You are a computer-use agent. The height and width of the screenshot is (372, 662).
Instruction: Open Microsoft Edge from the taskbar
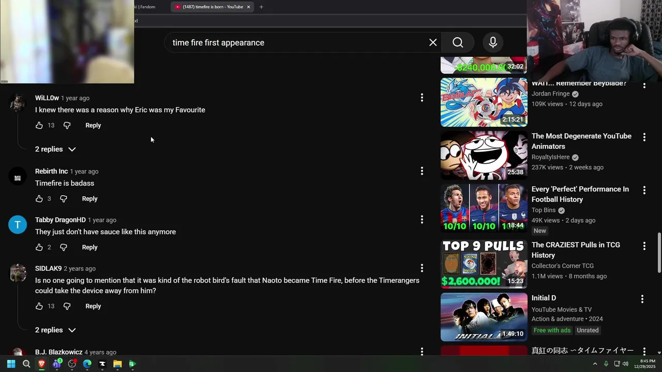tap(87, 364)
